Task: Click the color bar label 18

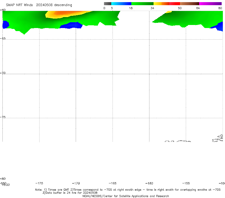Action: (131, 8)
